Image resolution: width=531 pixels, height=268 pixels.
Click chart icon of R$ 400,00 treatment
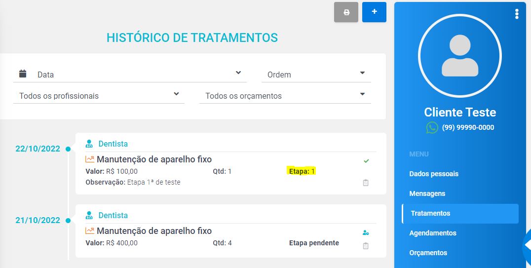(90, 230)
